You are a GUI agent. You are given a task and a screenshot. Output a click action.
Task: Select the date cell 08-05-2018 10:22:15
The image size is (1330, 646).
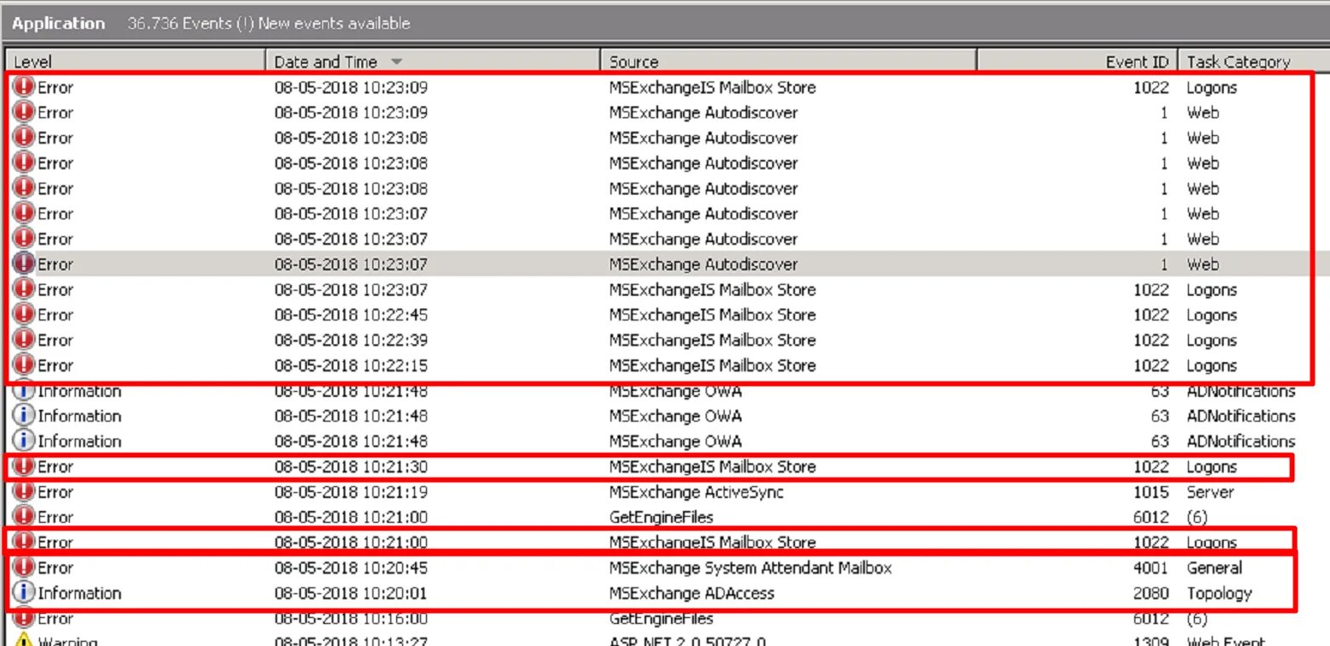351,365
